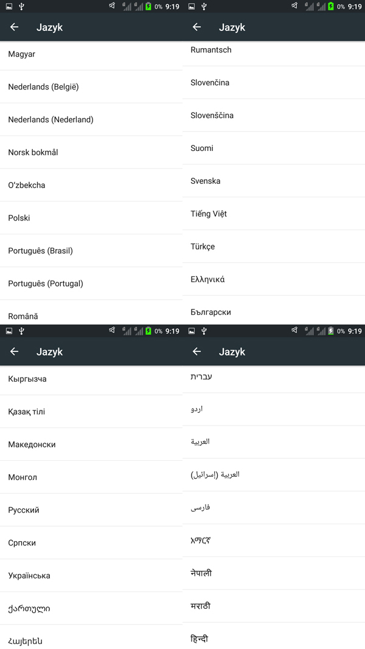Select Português (Brasil) language
This screenshot has width=365, height=649.
click(91, 251)
